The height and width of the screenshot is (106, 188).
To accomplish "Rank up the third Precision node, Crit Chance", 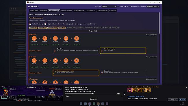I will coord(55,39).
